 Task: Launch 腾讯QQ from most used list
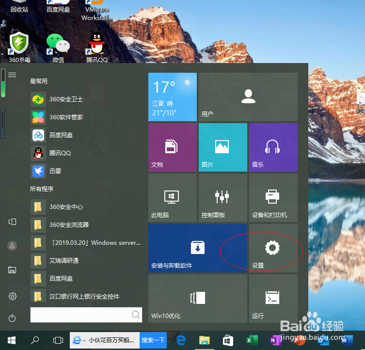click(x=86, y=153)
